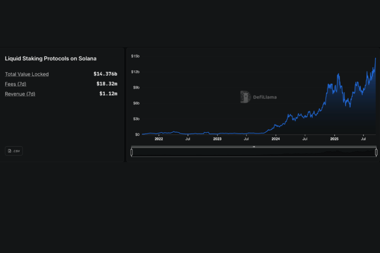Select the Revenue (7d) metric label
Viewport: 380px width, 253px height.
(20, 94)
